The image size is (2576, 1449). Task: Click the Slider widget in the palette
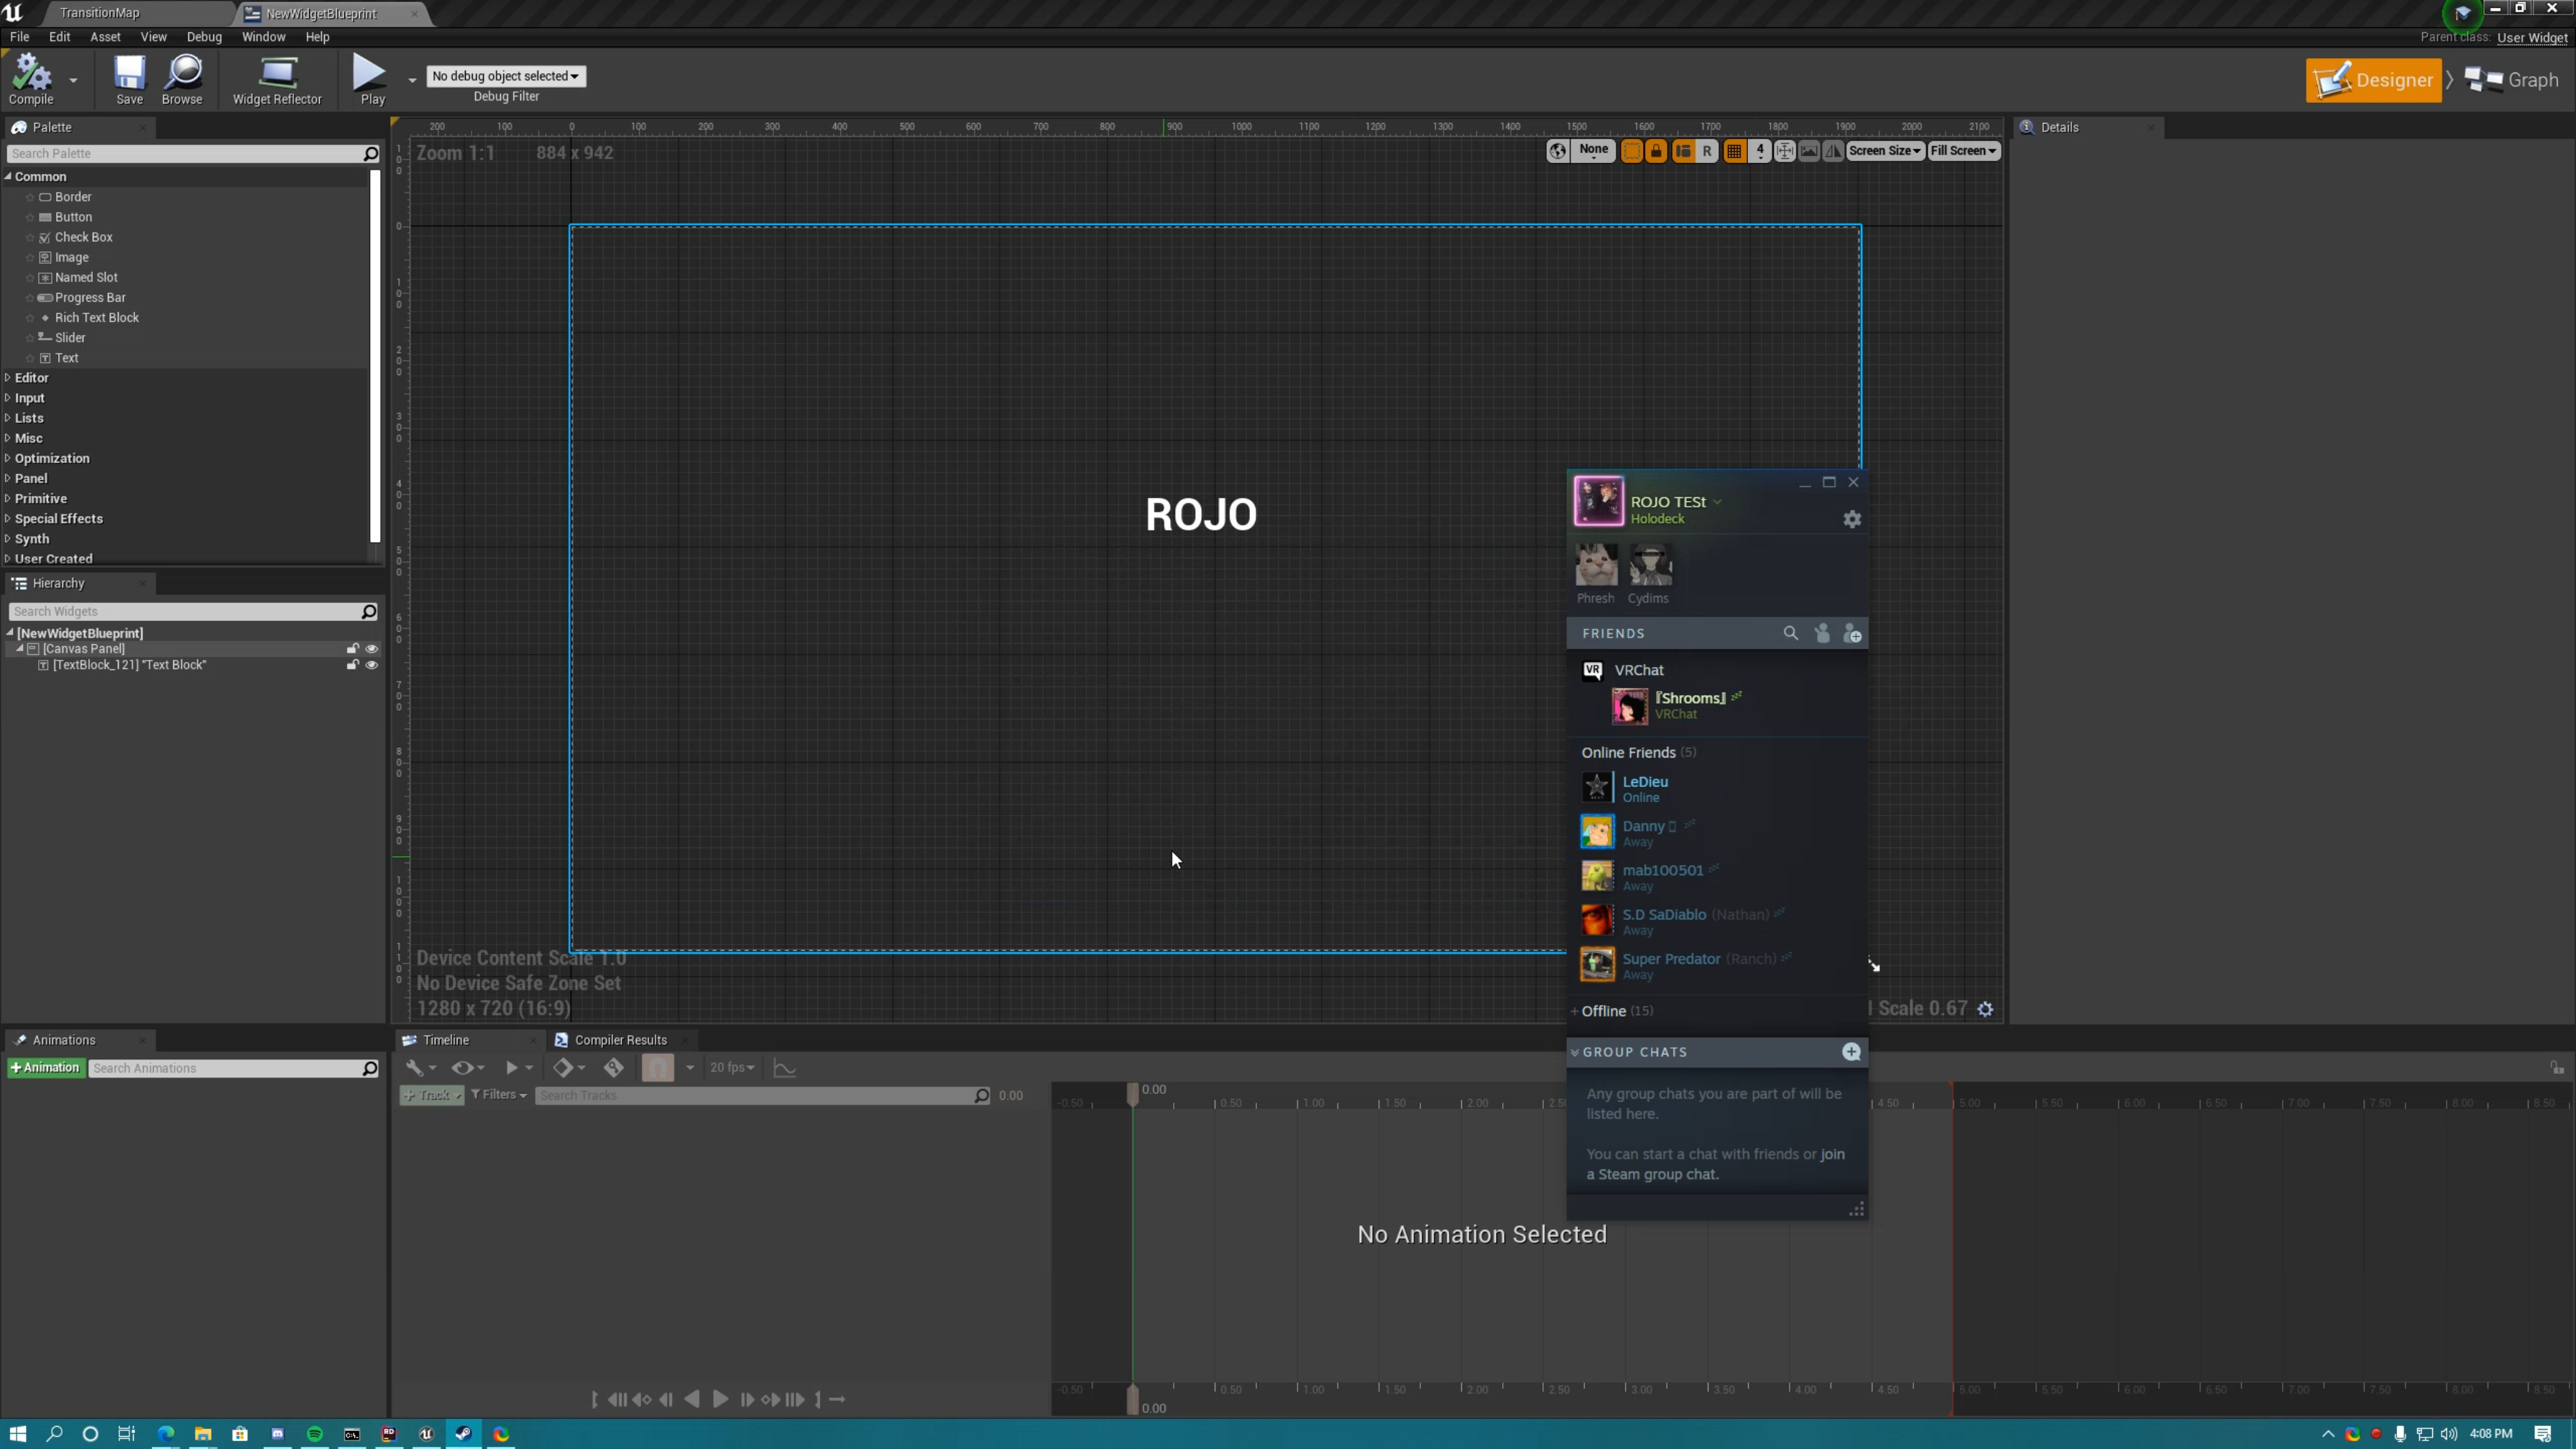70,338
